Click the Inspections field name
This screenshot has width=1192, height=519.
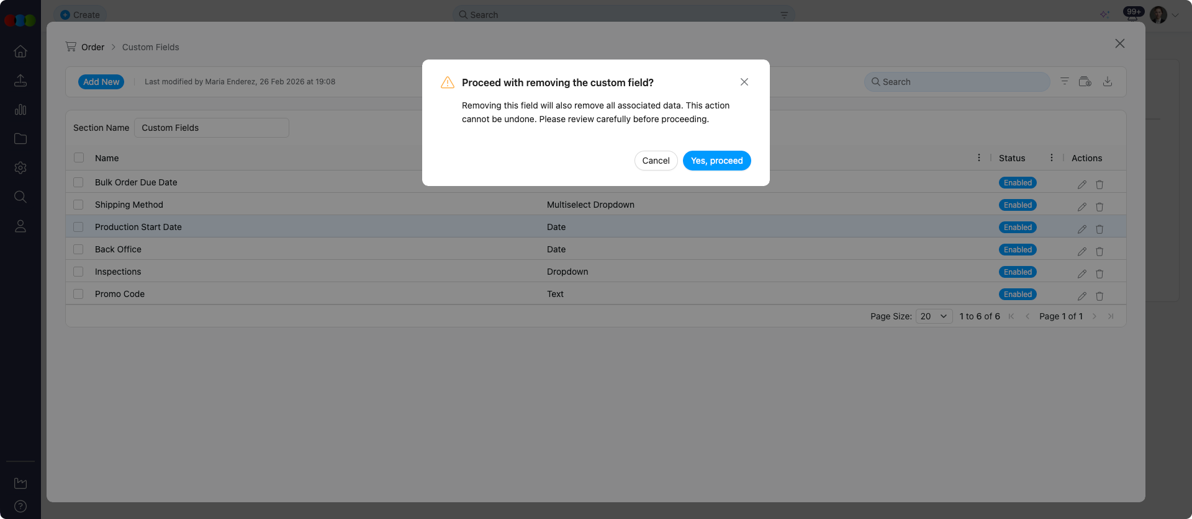coord(118,272)
